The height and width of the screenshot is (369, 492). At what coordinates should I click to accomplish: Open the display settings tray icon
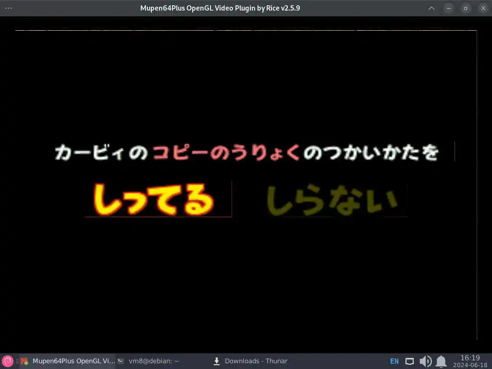(x=409, y=361)
